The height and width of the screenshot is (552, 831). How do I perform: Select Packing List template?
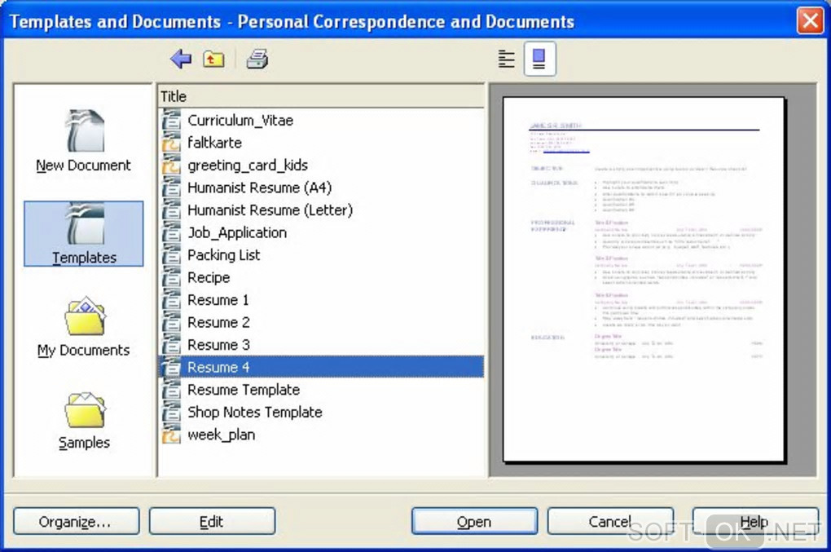click(x=321, y=255)
